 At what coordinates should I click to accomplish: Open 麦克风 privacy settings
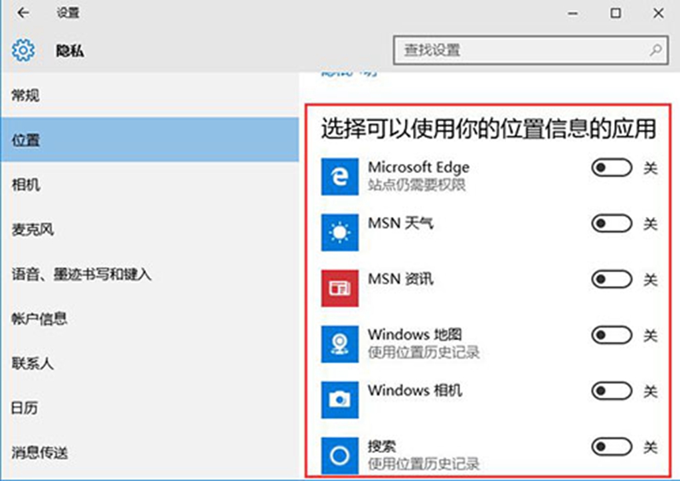(x=150, y=230)
